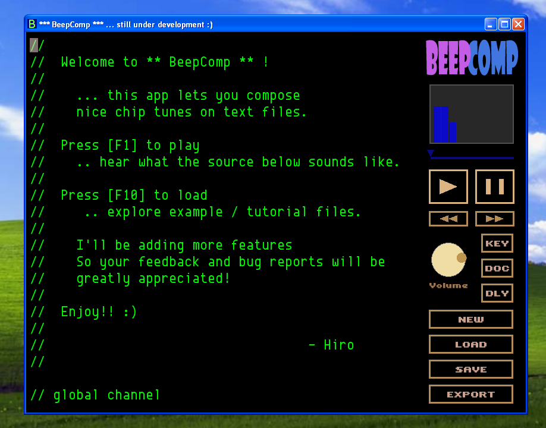Open the KEY reference button
The width and height of the screenshot is (546, 428).
[x=497, y=243]
